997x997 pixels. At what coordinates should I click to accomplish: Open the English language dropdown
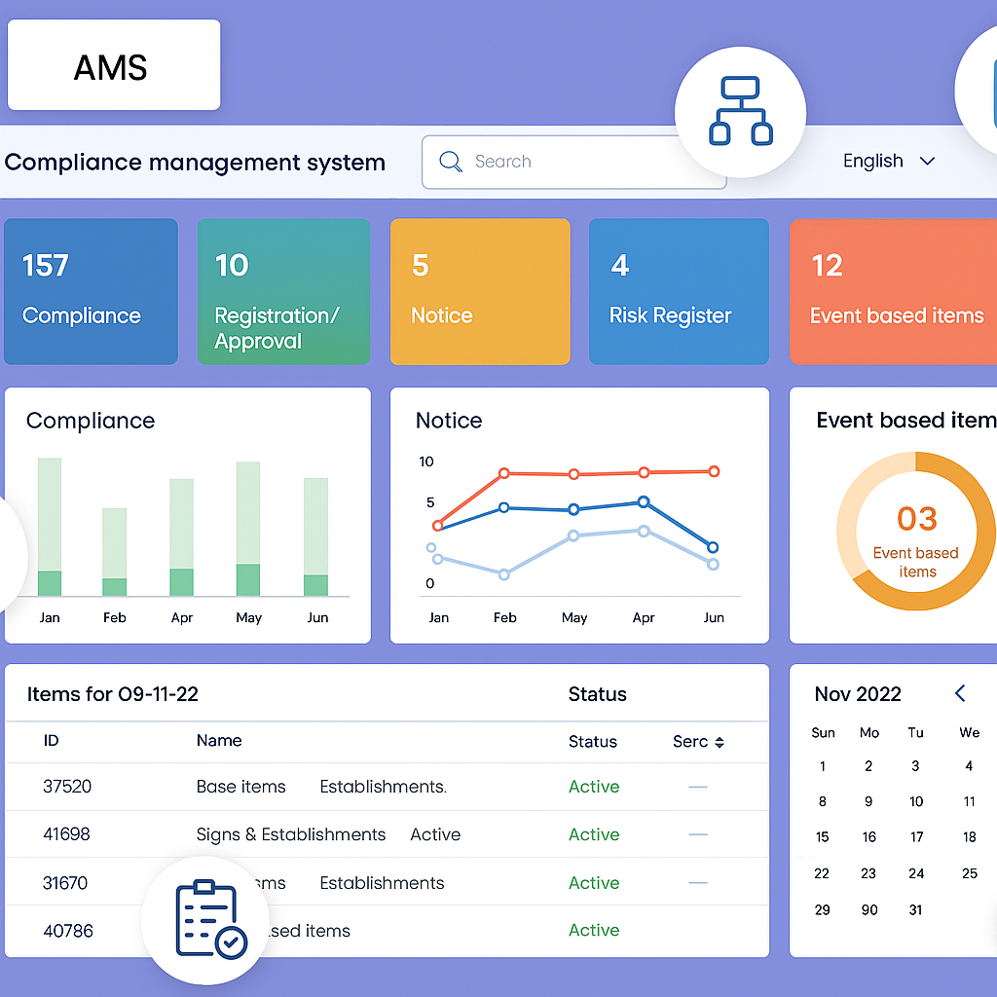(x=889, y=161)
